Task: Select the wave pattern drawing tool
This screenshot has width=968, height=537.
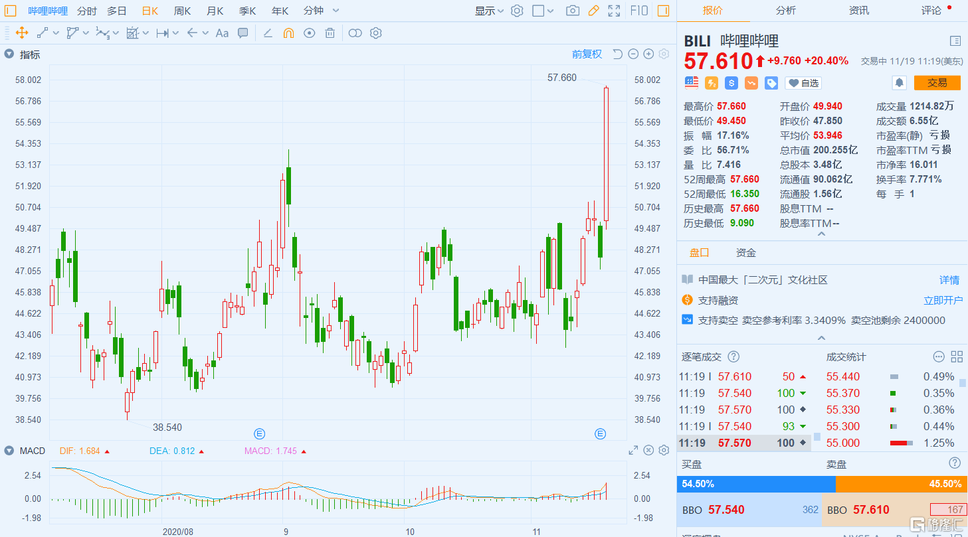Action: point(102,33)
